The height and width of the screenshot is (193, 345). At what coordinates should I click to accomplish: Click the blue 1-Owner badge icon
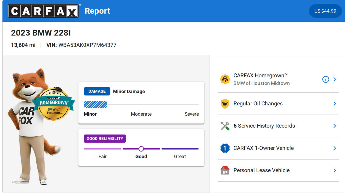tap(225, 148)
